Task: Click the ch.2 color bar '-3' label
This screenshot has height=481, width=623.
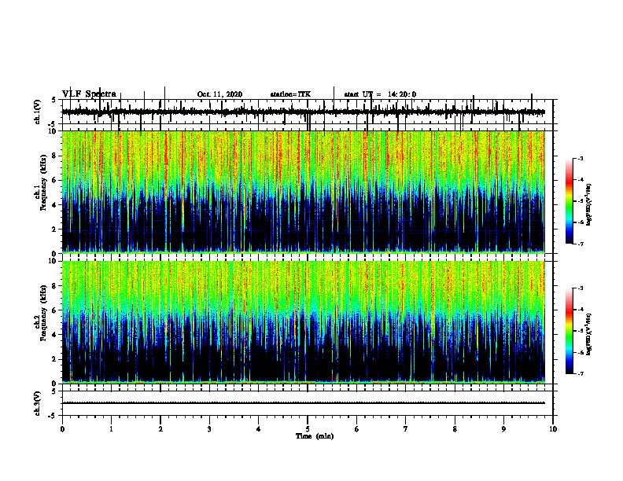Action: [x=581, y=288]
